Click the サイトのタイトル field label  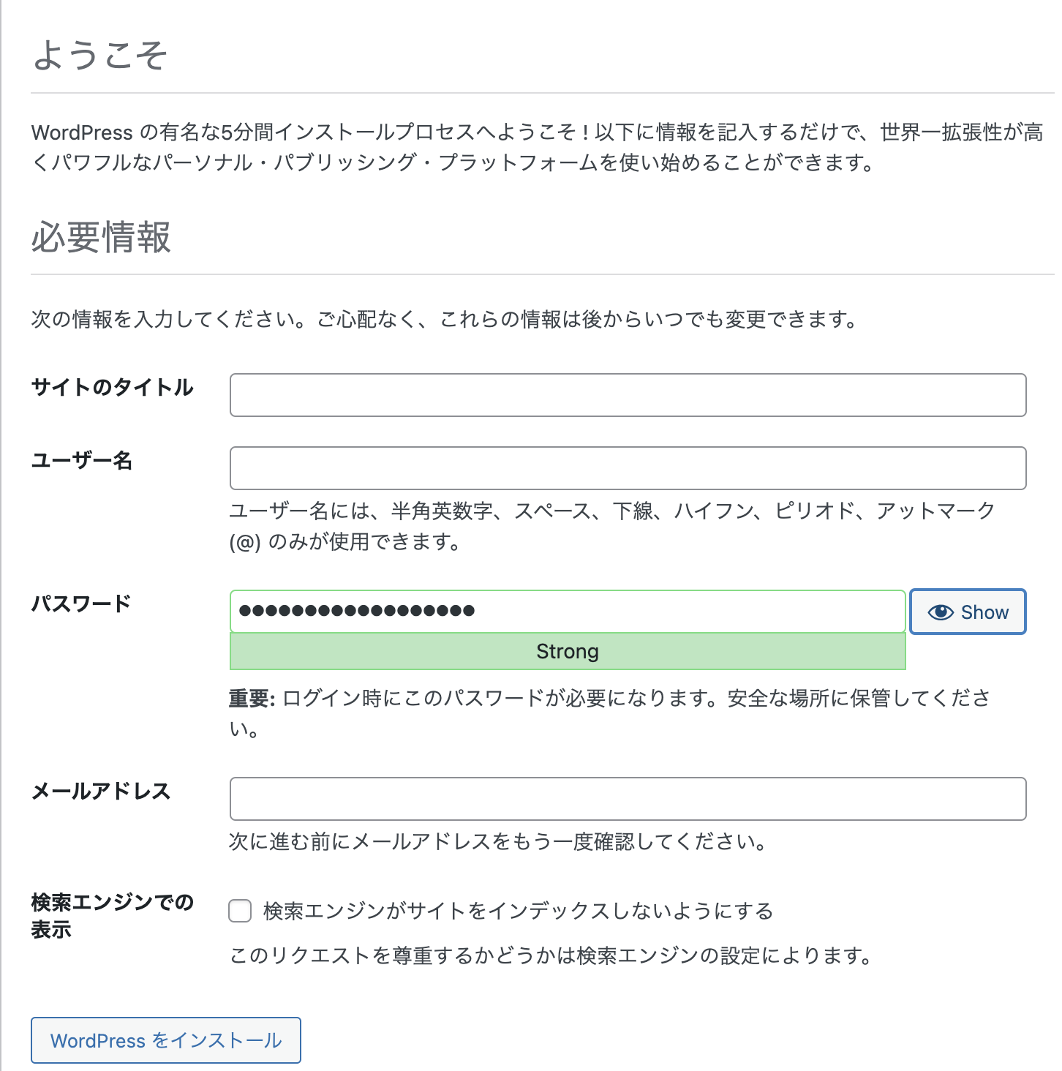tap(113, 387)
